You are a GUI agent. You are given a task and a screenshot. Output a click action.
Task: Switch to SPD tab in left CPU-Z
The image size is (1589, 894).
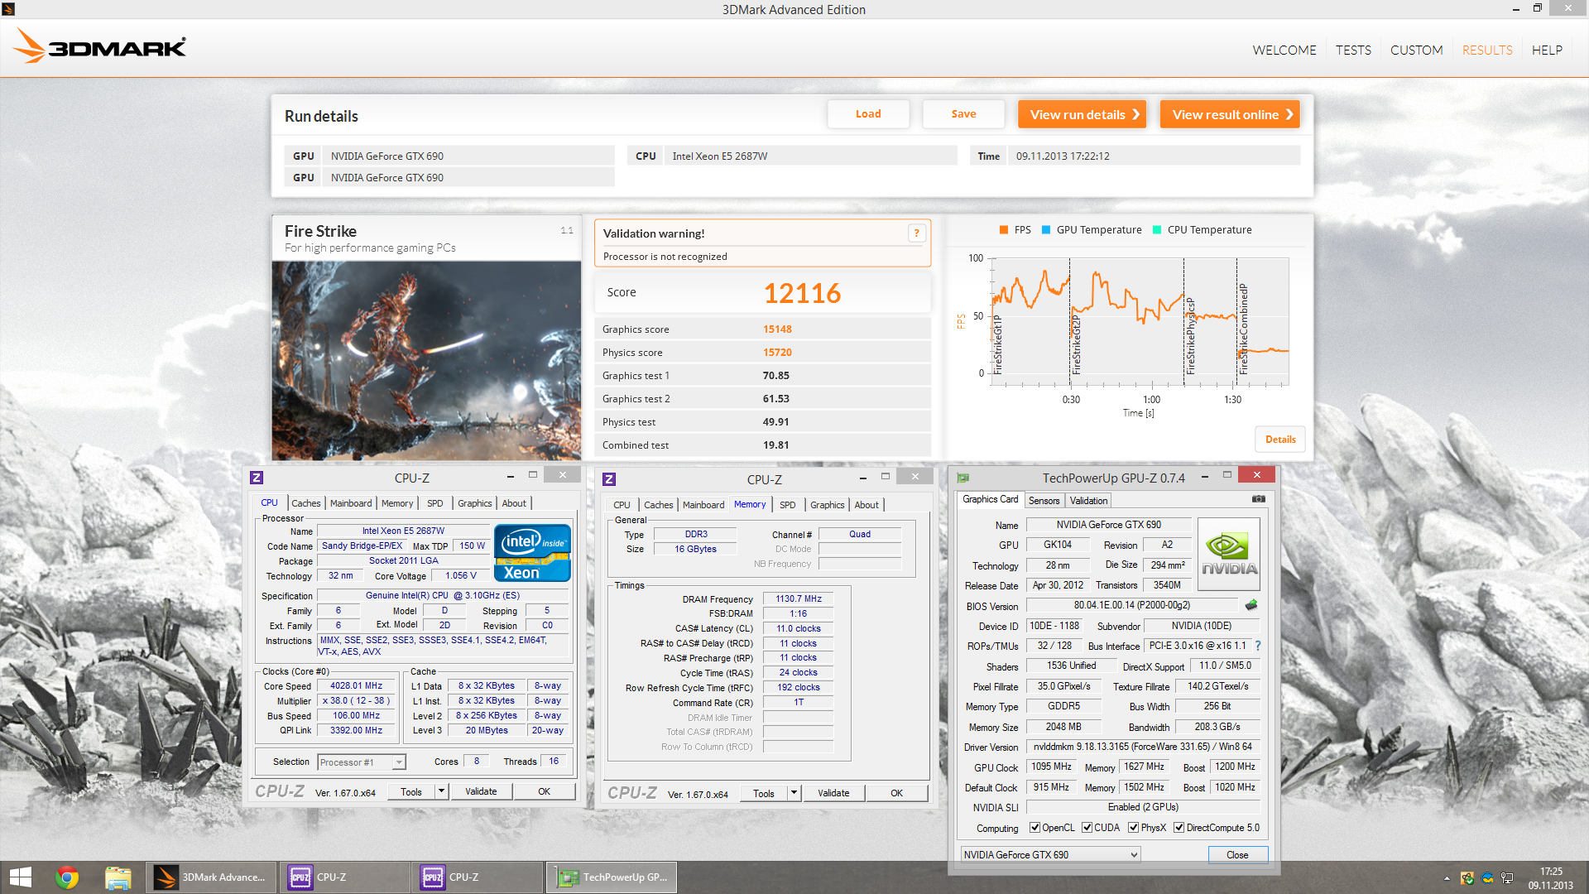[435, 503]
